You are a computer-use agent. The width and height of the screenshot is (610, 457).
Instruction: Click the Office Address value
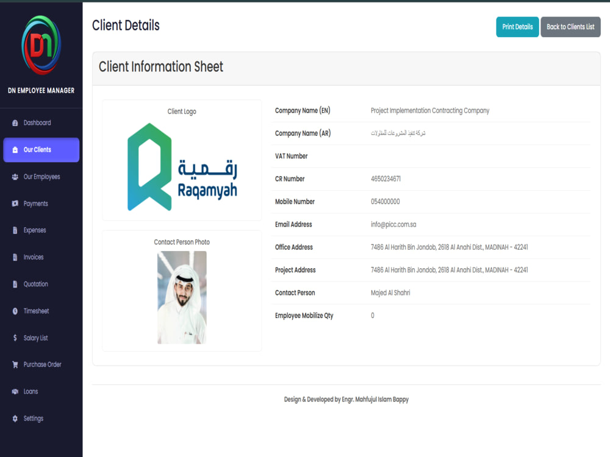click(450, 247)
